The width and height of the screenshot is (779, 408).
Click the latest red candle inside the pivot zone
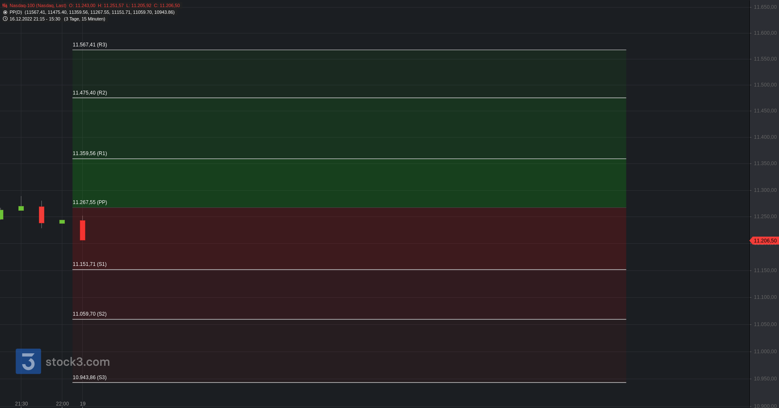(83, 230)
